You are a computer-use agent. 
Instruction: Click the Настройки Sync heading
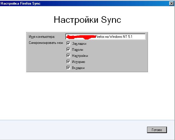87,20
